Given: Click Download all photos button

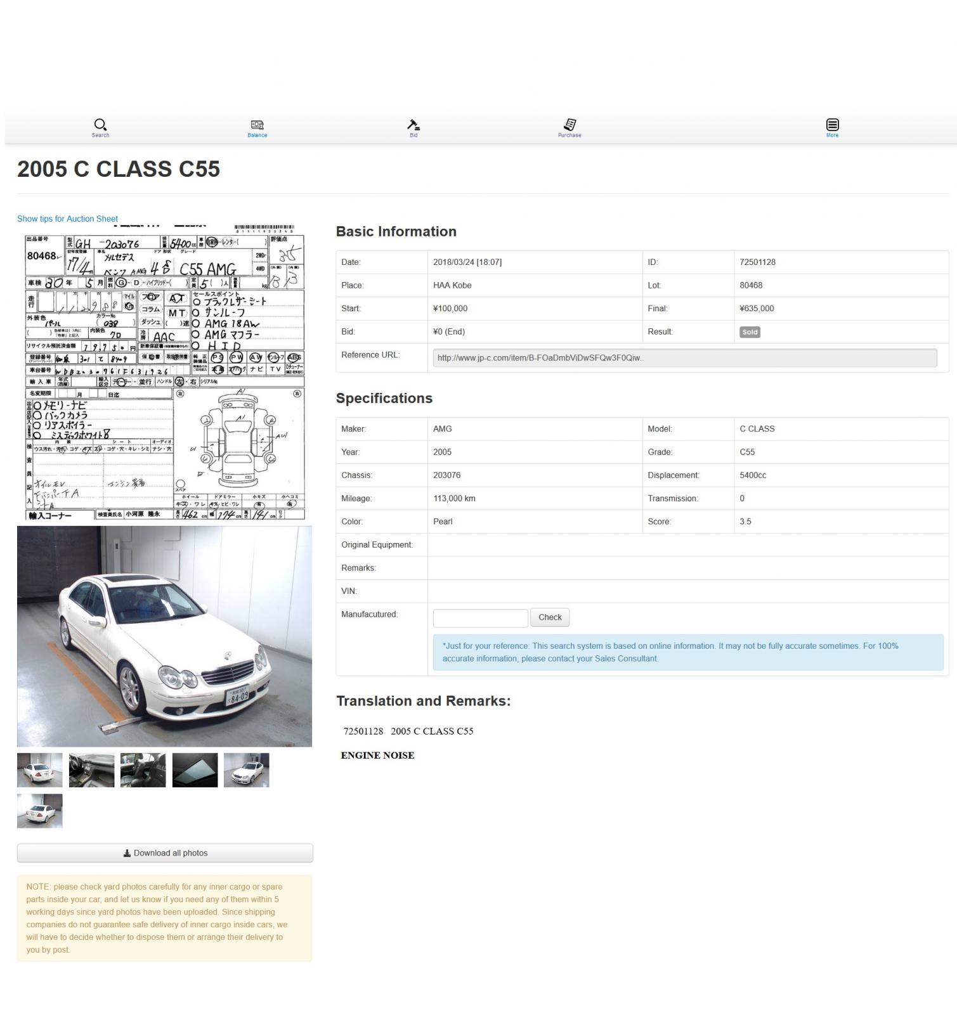Looking at the screenshot, I should pyautogui.click(x=165, y=853).
